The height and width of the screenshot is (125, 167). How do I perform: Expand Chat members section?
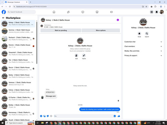pos(143,46)
